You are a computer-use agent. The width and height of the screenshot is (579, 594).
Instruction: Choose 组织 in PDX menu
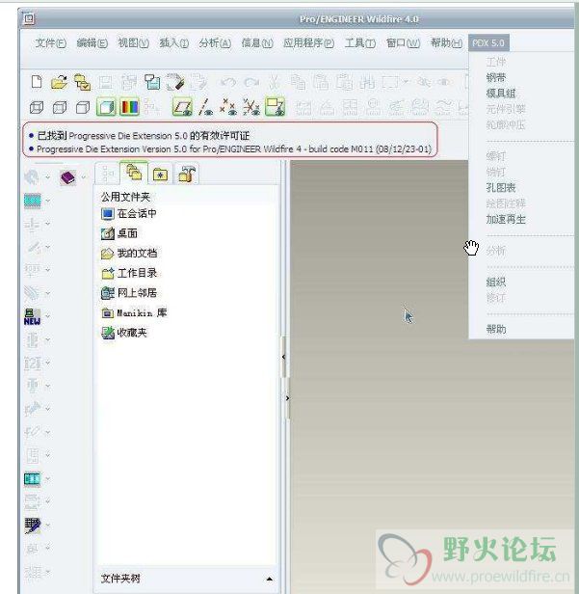(x=496, y=282)
